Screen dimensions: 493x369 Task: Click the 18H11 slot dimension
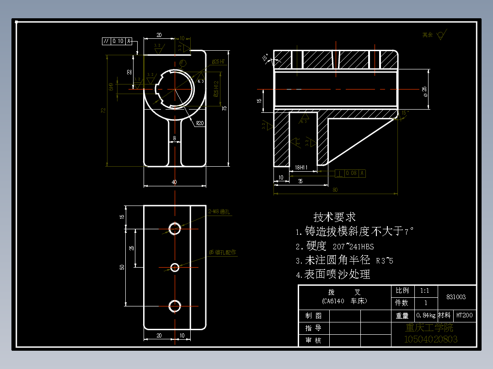point(300,167)
